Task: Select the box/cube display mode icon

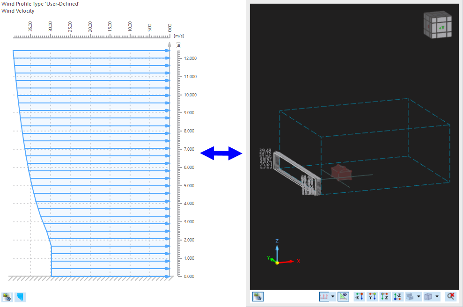Action: (x=428, y=296)
